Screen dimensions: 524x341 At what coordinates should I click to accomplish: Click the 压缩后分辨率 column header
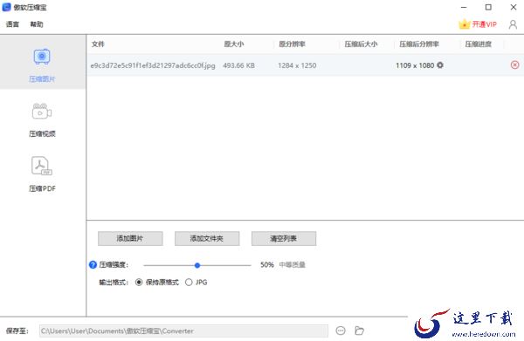[419, 44]
